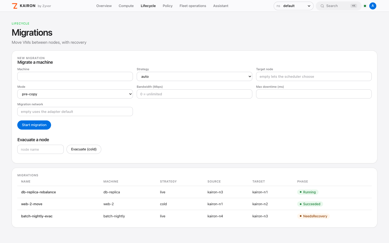Screen dimensions: 389x243
Task: Click the node name input field
Action: 41,149
